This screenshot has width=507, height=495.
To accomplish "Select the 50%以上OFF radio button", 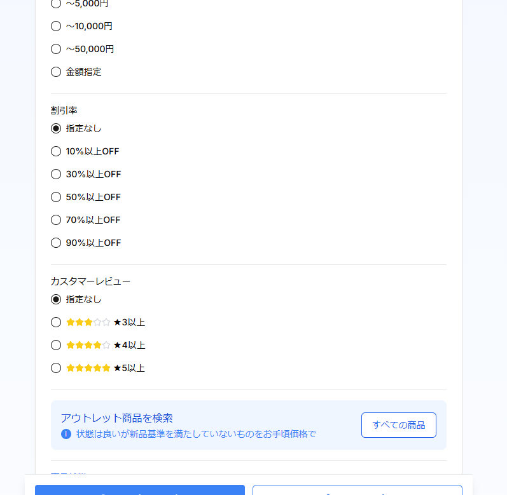I will pyautogui.click(x=56, y=197).
